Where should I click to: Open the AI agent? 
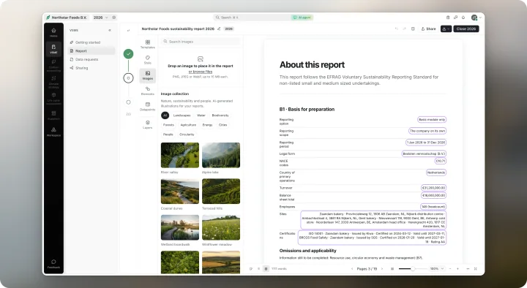point(302,18)
